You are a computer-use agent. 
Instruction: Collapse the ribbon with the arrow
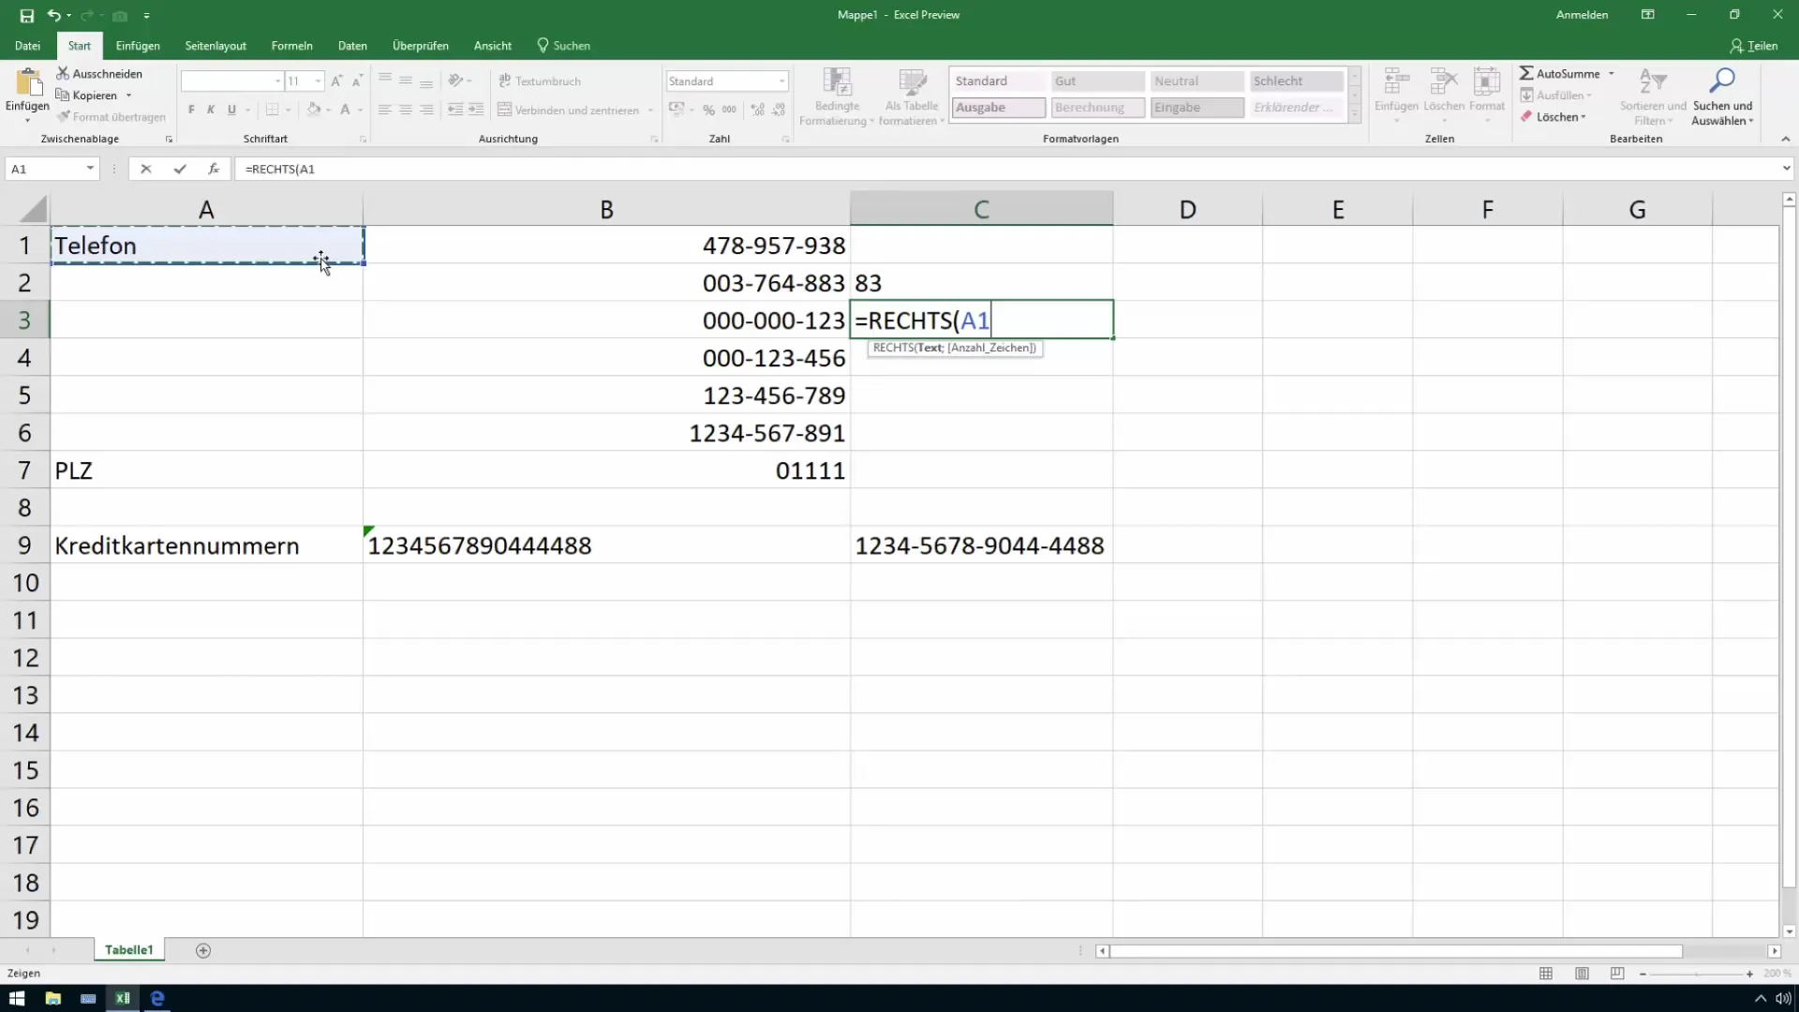(x=1785, y=139)
